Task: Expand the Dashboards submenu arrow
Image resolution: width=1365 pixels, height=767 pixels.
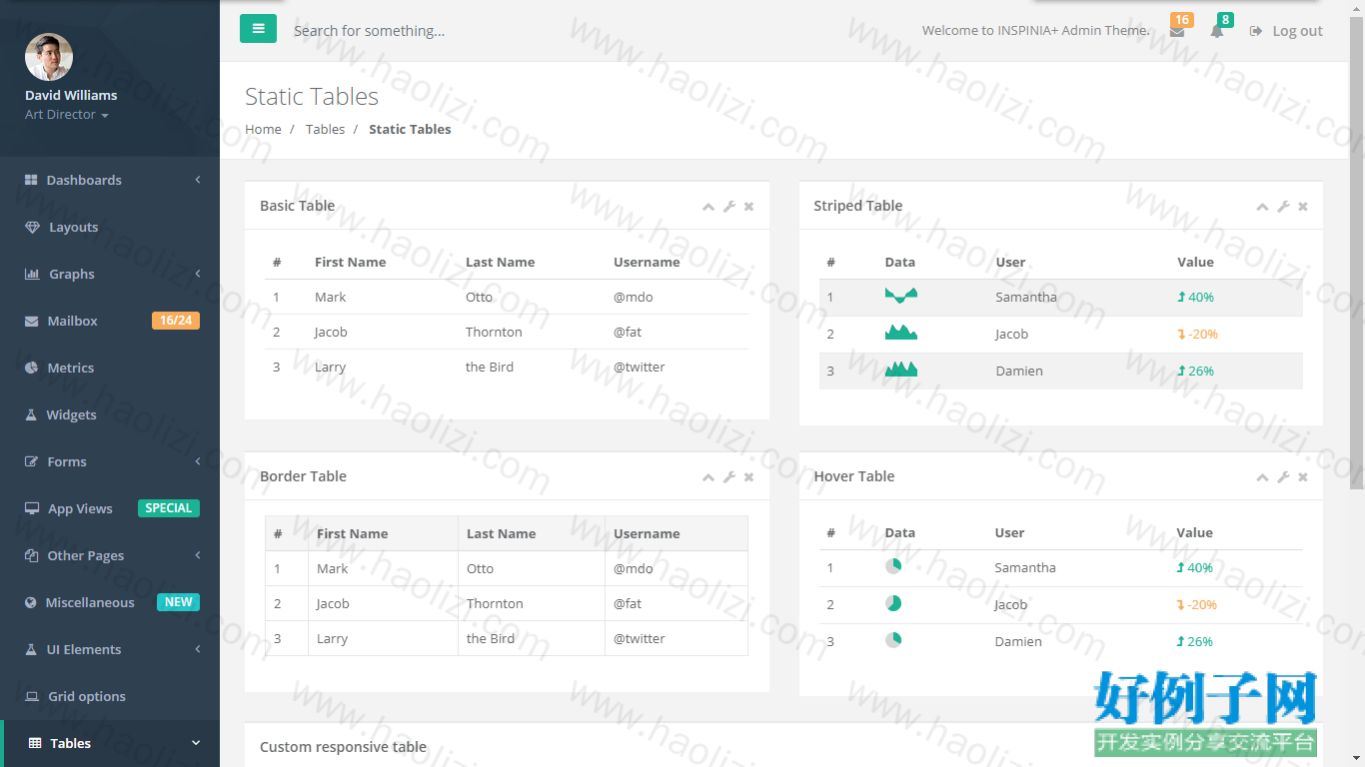Action: pos(198,180)
